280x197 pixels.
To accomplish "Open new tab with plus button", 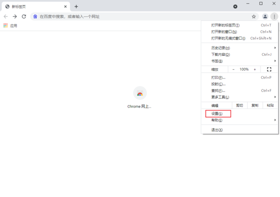I will 76,7.
